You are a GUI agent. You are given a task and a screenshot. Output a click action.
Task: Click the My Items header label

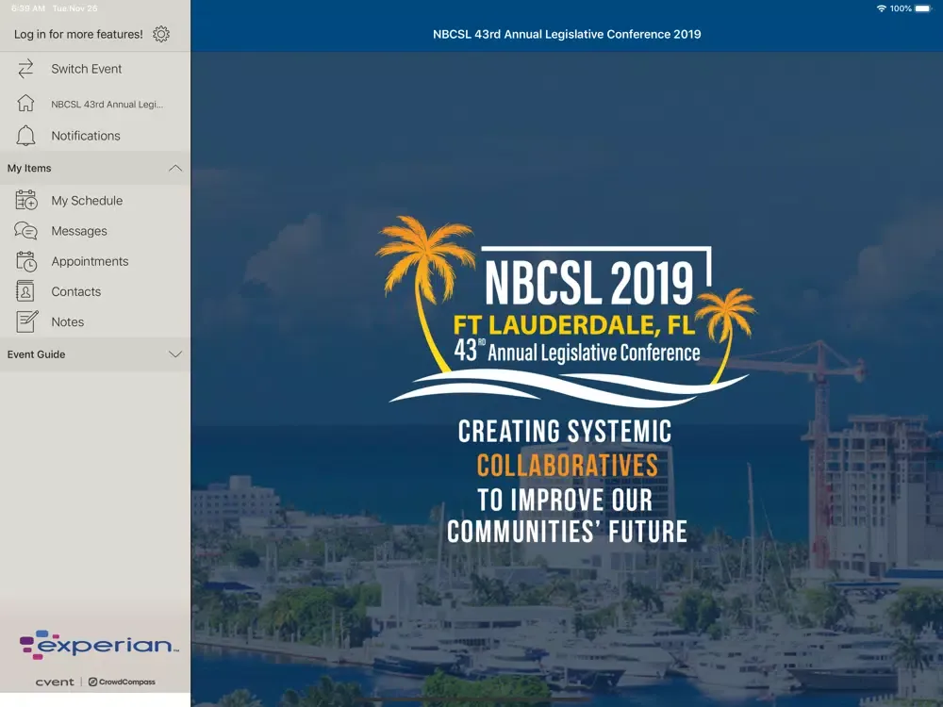[29, 169]
